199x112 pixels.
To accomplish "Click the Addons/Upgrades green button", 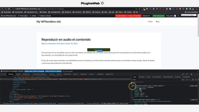I will (159, 16).
